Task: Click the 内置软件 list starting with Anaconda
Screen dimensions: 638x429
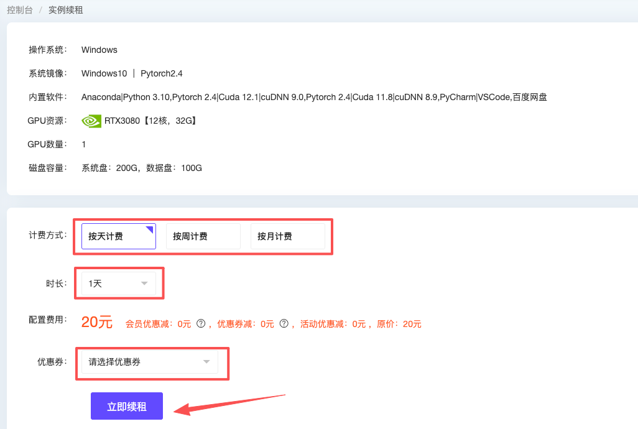Action: point(314,97)
